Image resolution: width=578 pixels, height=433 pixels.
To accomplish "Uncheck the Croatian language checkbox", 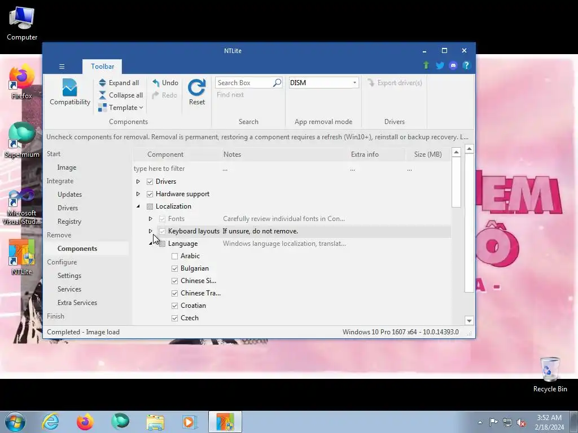I will [x=175, y=306].
